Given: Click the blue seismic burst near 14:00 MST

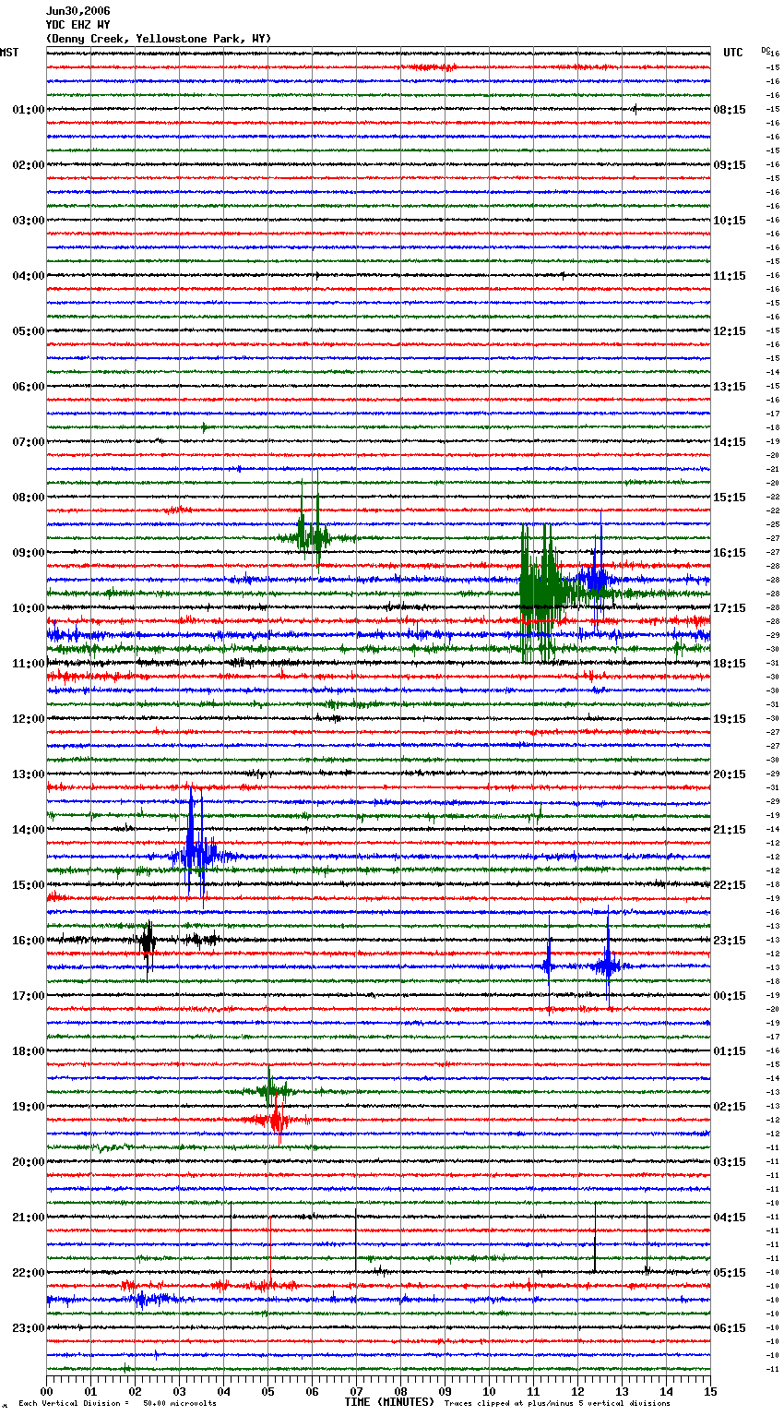Looking at the screenshot, I should pos(195,851).
